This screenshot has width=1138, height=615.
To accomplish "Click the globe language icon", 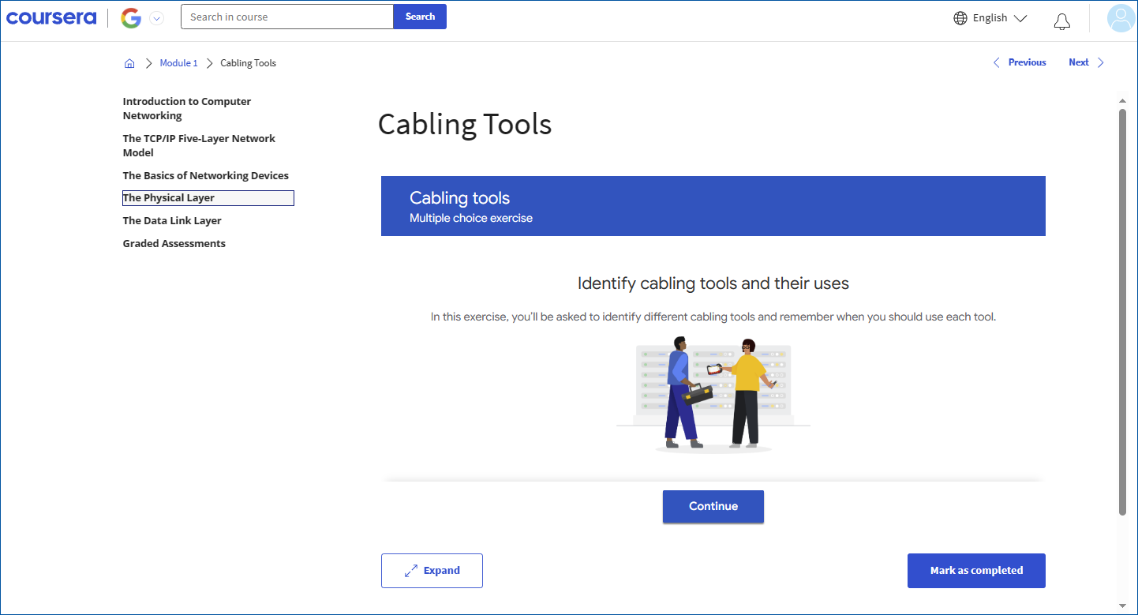I will tap(960, 18).
